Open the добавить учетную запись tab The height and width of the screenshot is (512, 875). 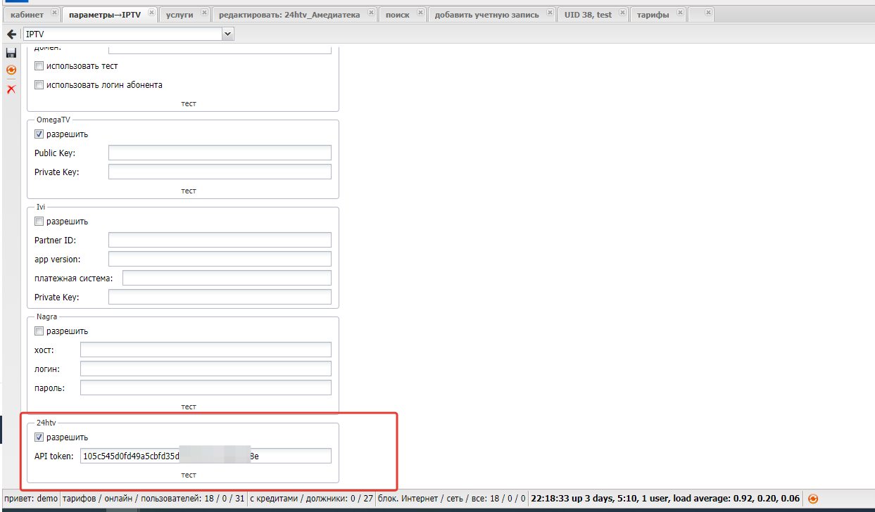pyautogui.click(x=486, y=15)
